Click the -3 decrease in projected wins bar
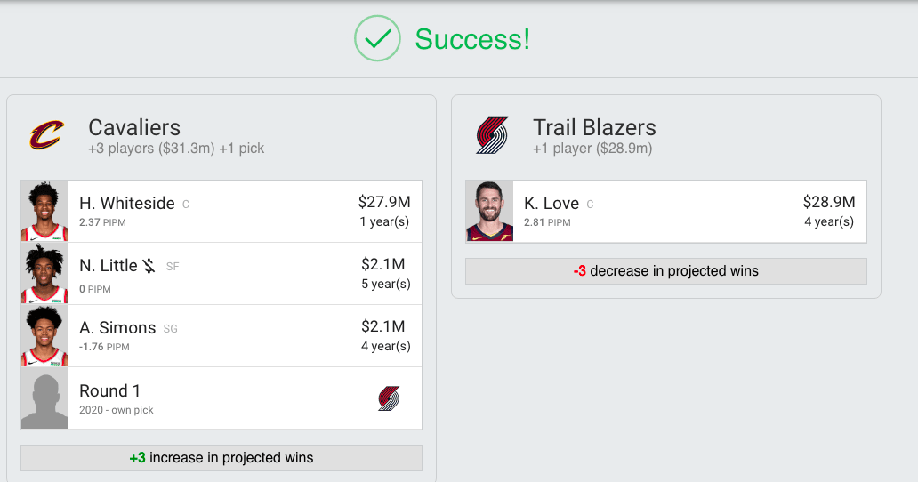Screen dimensions: 918x482 point(665,271)
